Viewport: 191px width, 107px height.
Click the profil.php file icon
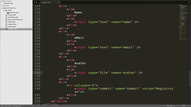point(6,26)
